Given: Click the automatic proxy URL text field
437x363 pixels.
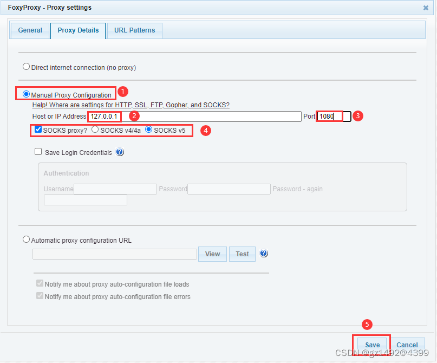Looking at the screenshot, I should (x=115, y=254).
